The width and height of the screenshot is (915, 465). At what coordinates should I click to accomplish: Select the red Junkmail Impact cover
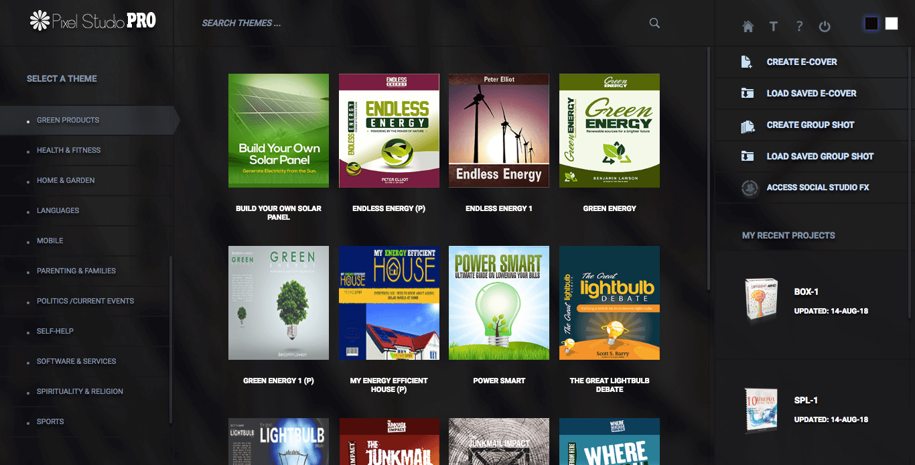(x=389, y=442)
